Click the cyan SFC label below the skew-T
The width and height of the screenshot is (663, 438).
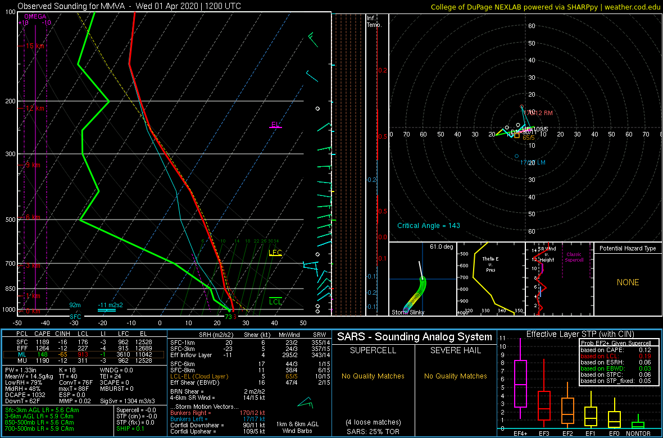pos(76,316)
